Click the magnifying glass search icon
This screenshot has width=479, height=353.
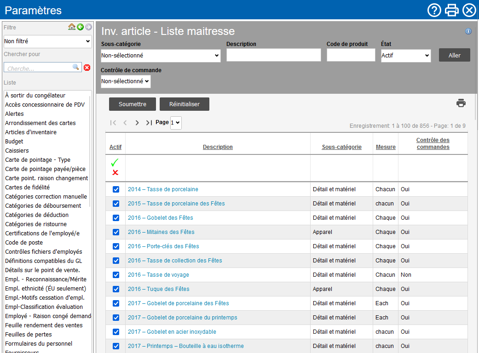(x=76, y=67)
